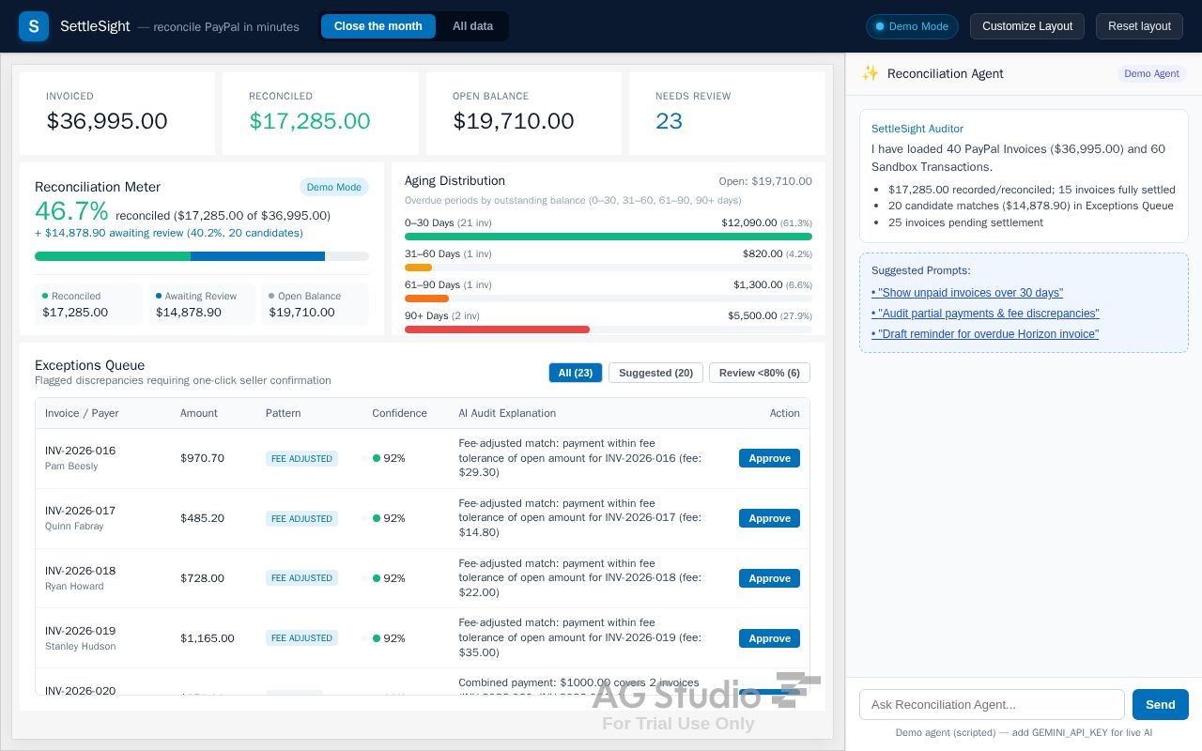Click the Pattern column header
The width and height of the screenshot is (1202, 751).
tap(284, 413)
